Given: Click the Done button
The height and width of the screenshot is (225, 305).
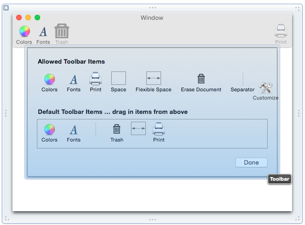Looking at the screenshot, I should pos(251,162).
